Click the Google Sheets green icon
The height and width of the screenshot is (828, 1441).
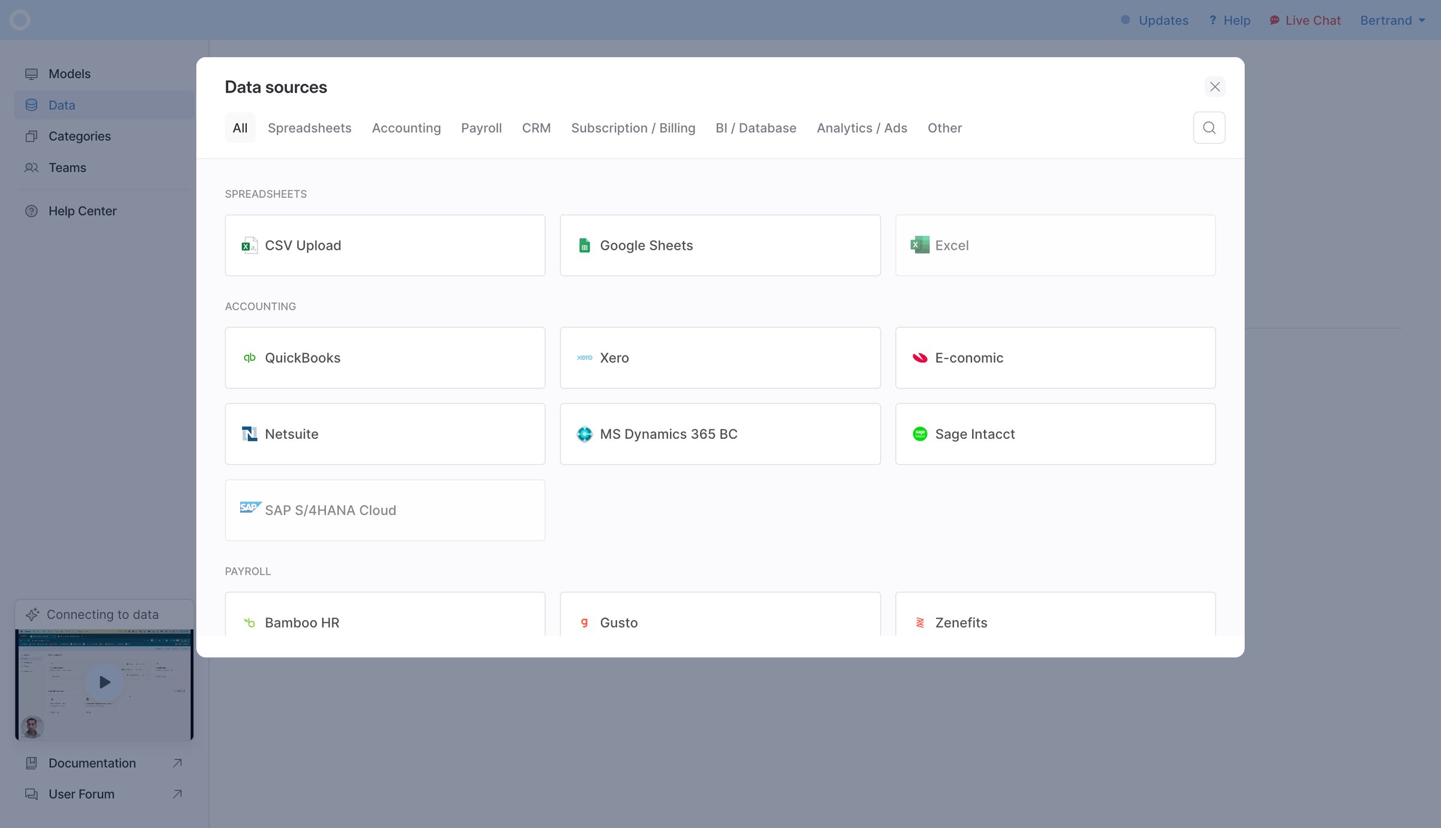(584, 245)
